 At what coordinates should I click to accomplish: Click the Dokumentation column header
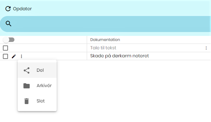105,40
